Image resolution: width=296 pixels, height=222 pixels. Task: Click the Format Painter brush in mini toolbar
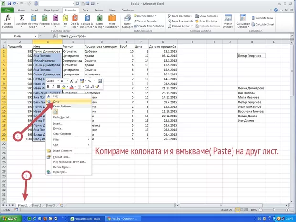coord(97,87)
